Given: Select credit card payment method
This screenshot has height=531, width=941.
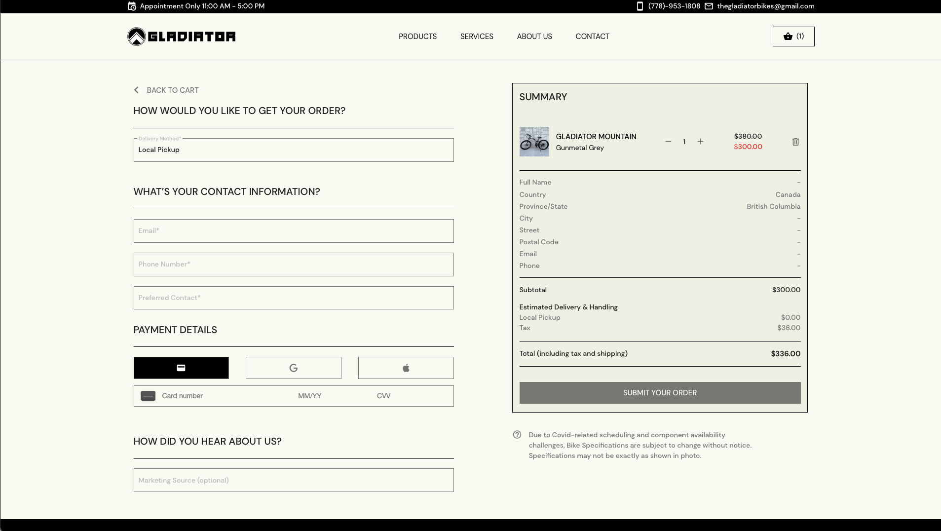Looking at the screenshot, I should click(x=181, y=368).
